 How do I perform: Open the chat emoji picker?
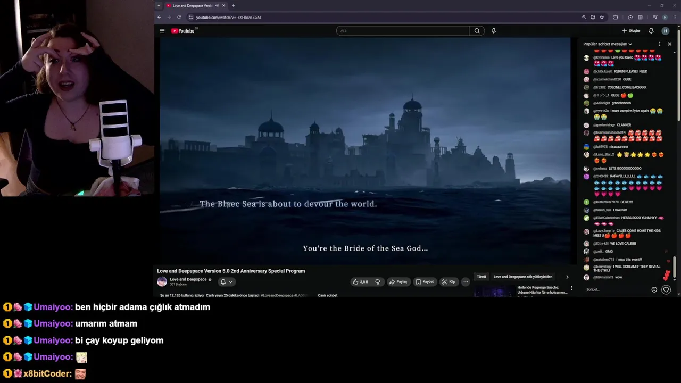coord(654,290)
